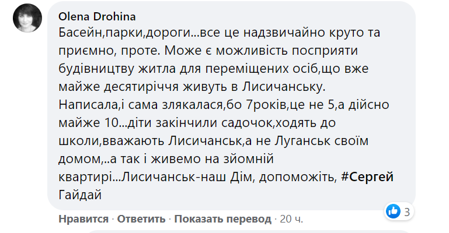Click the bold word Гайдай

(x=81, y=196)
